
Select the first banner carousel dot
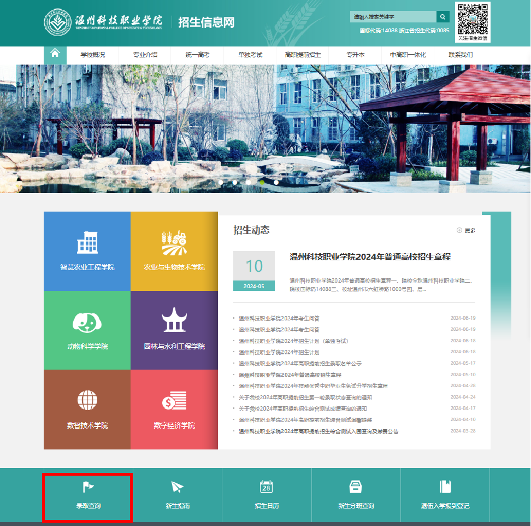221,182
